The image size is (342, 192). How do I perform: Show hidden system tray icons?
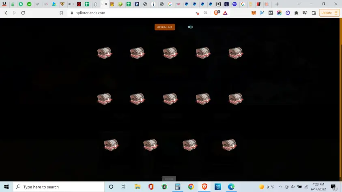tap(280, 187)
